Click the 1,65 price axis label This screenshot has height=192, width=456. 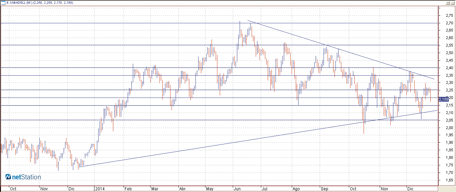coord(449,180)
